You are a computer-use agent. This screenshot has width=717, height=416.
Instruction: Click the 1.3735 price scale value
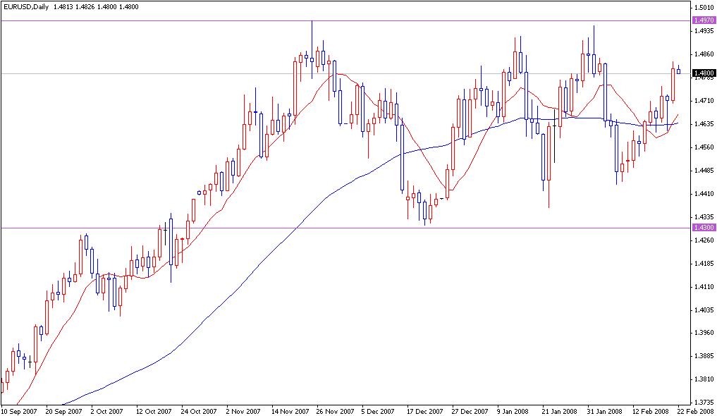(x=704, y=403)
